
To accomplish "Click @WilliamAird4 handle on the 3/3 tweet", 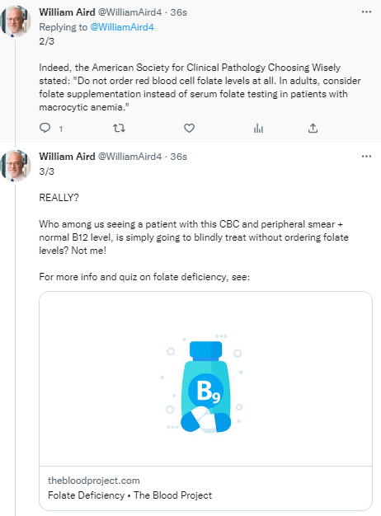I will pos(129,157).
